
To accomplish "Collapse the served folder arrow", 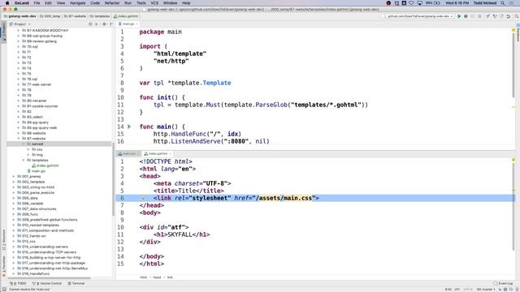I will [24, 144].
